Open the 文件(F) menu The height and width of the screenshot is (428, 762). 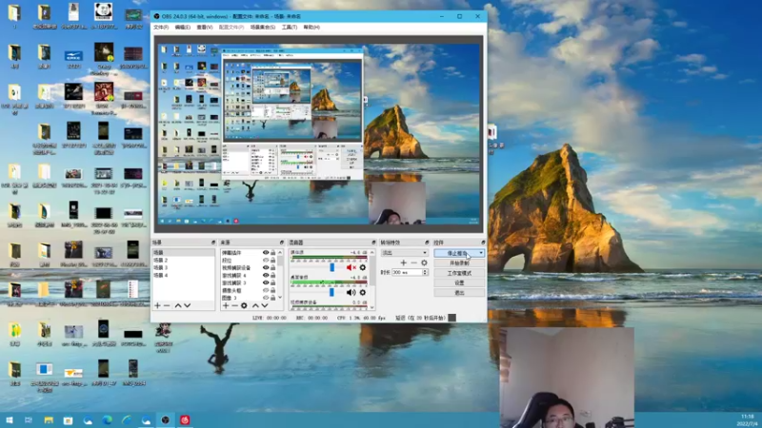coord(161,28)
